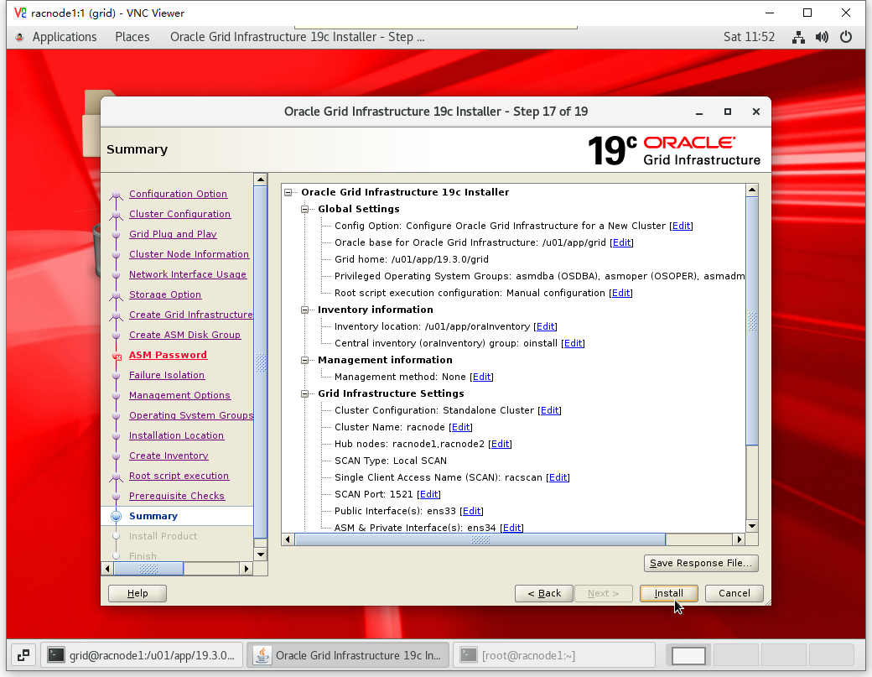Screen dimensions: 872x677
Task: Click the power icon in top panel
Action: tap(846, 37)
